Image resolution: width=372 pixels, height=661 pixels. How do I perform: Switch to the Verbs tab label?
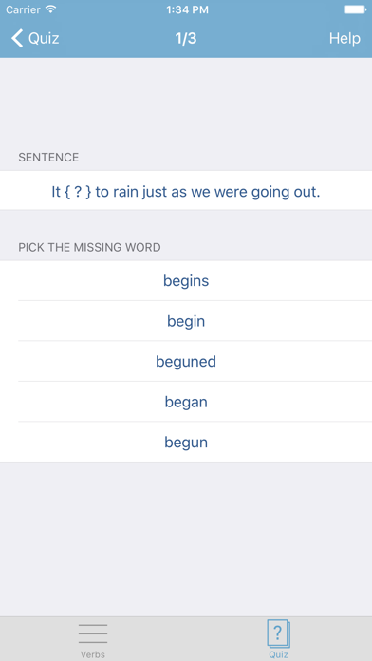pos(93,654)
